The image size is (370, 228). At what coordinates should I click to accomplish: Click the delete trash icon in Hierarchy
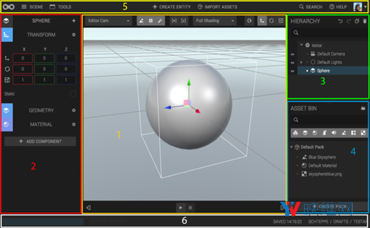tap(365, 21)
